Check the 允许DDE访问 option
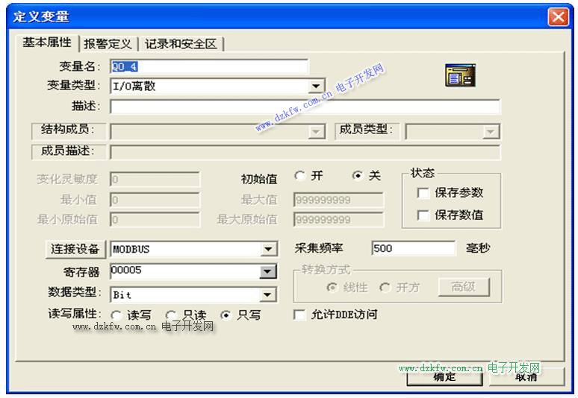This screenshot has width=578, height=398. (300, 315)
